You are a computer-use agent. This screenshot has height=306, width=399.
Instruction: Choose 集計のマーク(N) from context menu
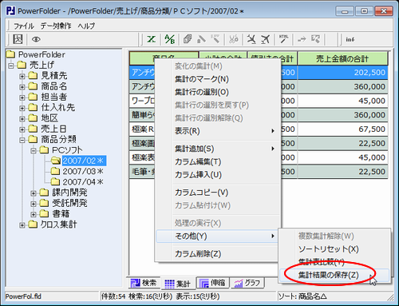218,79
